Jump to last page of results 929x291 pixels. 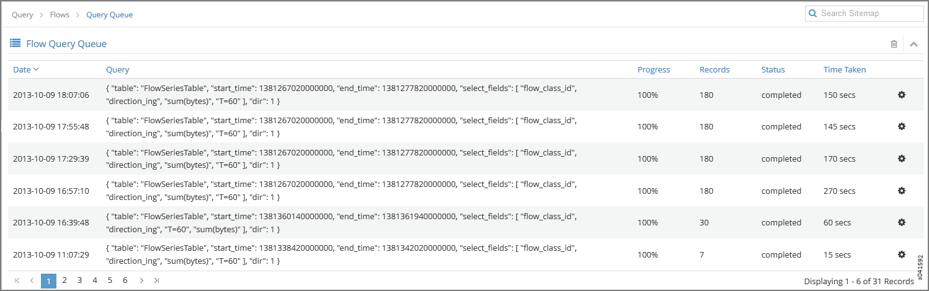pos(157,280)
